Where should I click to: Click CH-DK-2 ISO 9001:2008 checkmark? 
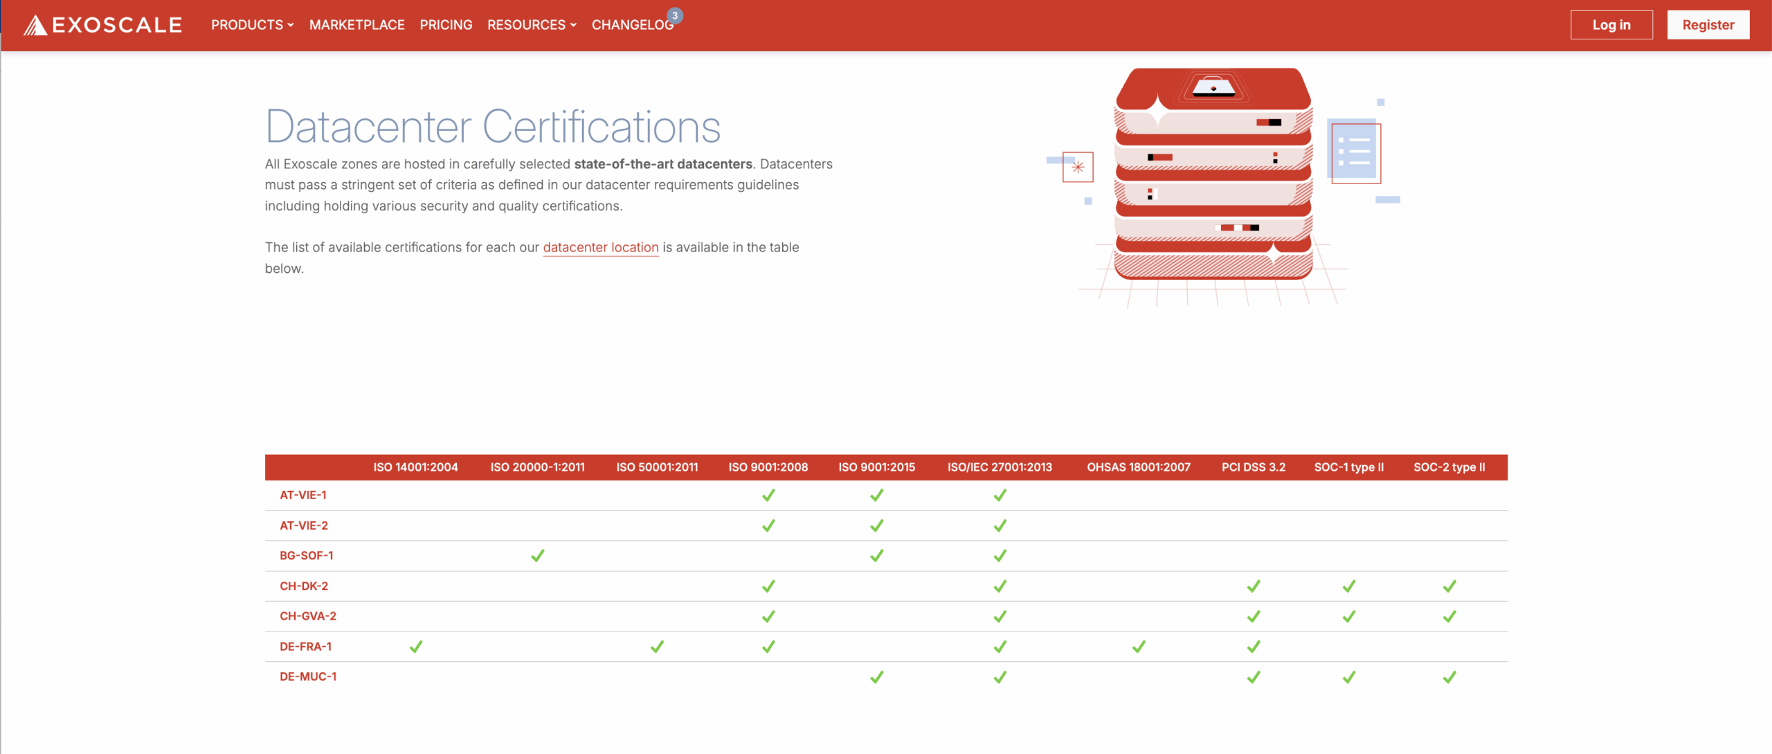[x=768, y=586]
